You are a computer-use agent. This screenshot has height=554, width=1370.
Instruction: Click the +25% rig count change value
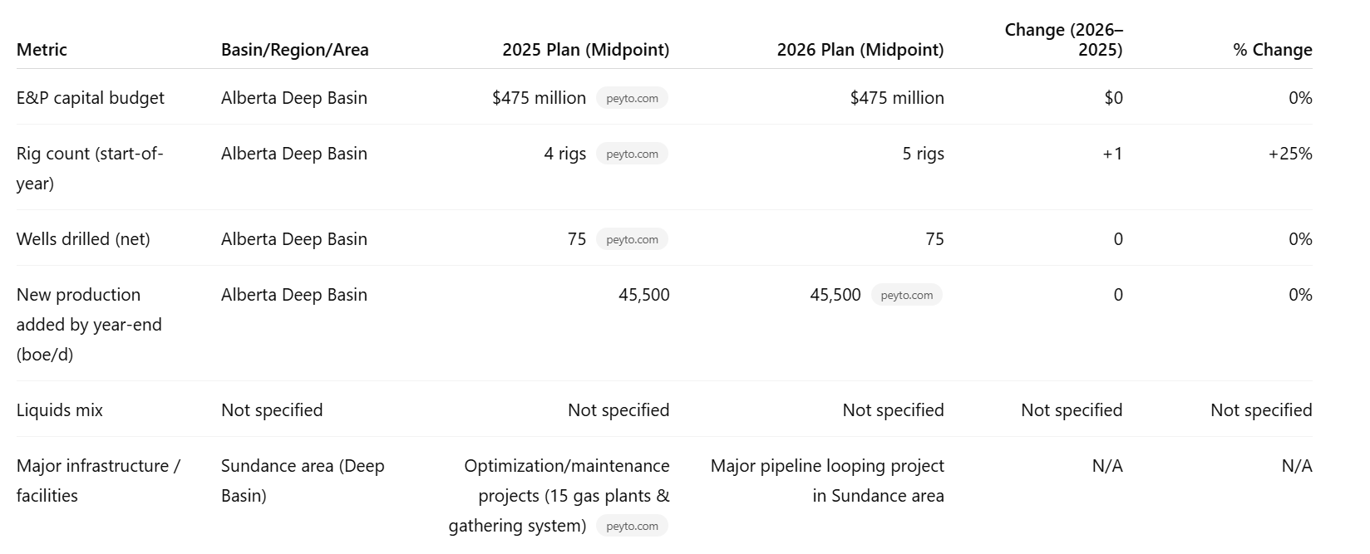pyautogui.click(x=1290, y=154)
